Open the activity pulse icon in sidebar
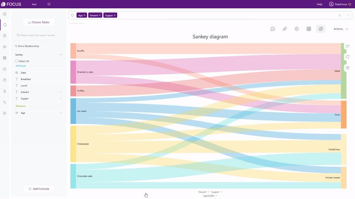Viewport: 355px width, 199px height. (4, 102)
